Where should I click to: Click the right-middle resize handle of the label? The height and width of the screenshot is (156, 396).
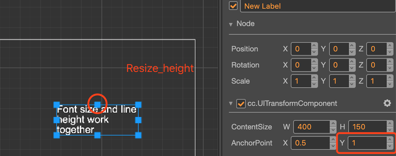coord(138,120)
